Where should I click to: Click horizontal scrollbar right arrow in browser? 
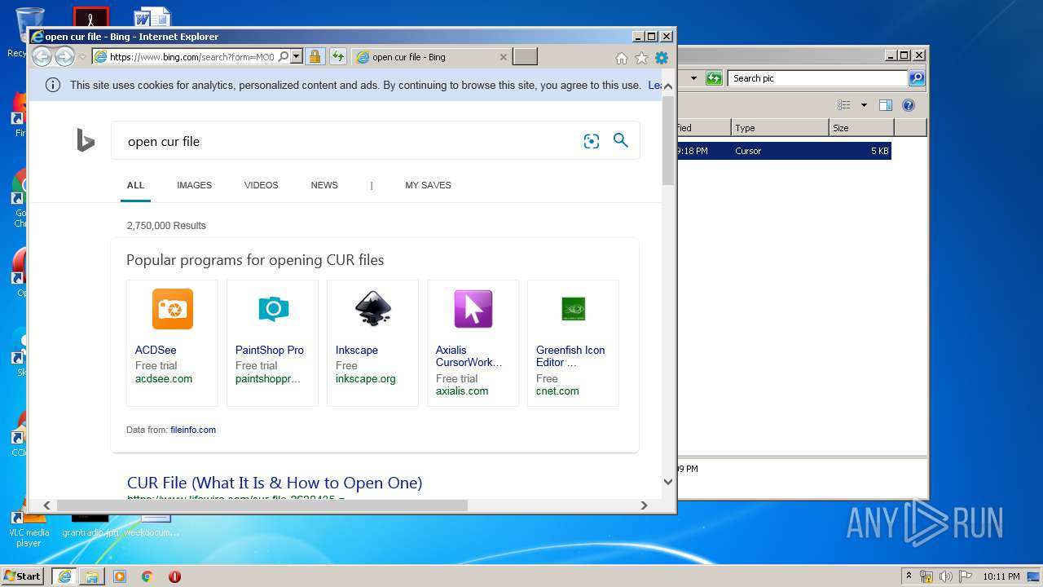coord(644,505)
